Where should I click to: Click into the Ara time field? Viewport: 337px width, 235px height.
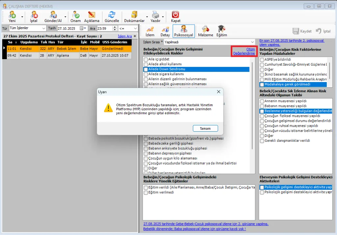104,28
